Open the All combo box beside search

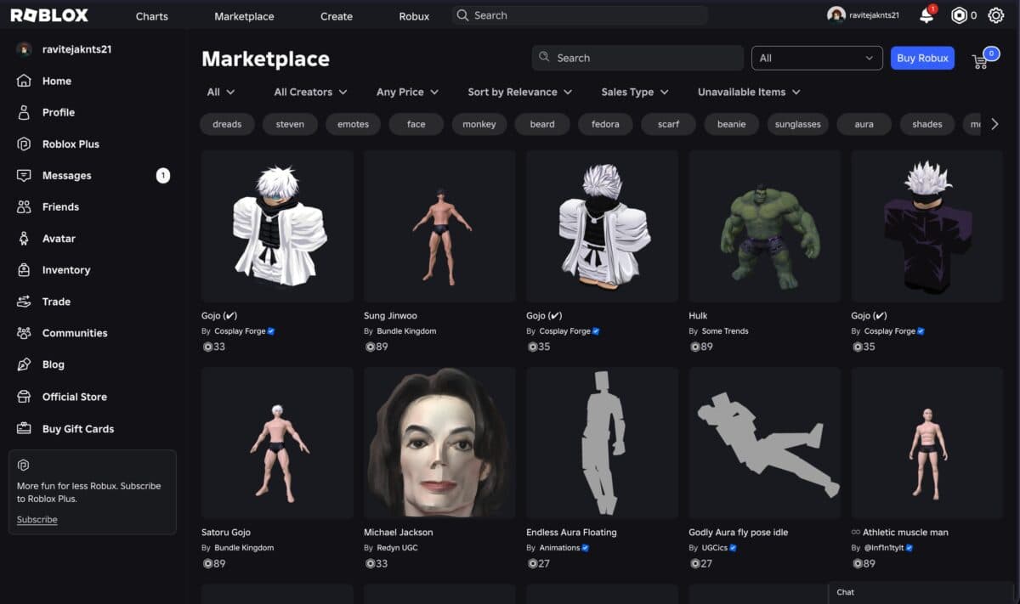[817, 58]
